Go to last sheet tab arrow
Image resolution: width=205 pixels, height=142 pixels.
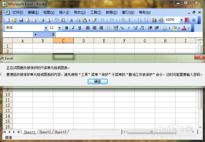[19, 132]
